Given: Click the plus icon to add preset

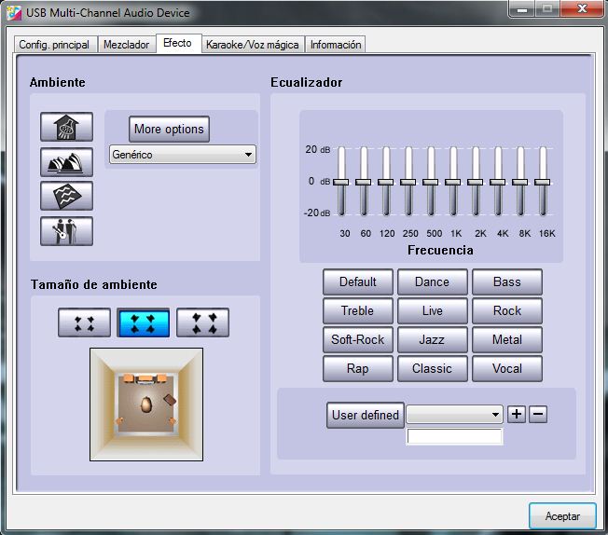Looking at the screenshot, I should (x=518, y=414).
